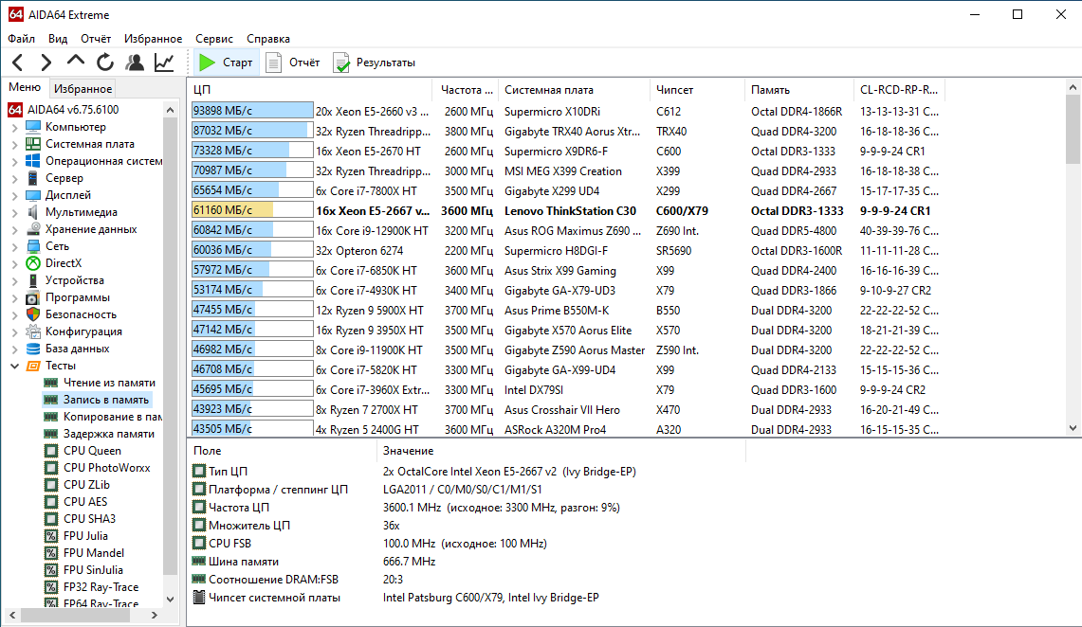Open the Сервис menu
This screenshot has height=627, width=1082.
click(214, 39)
